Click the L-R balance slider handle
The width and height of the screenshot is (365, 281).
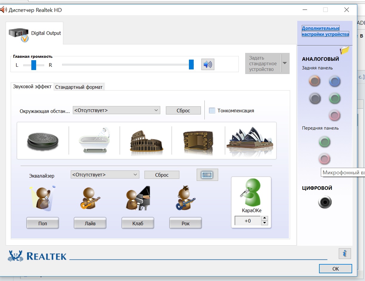34,65
